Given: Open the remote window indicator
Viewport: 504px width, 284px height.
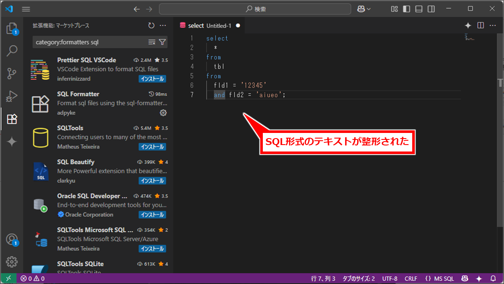Looking at the screenshot, I should (x=9, y=278).
